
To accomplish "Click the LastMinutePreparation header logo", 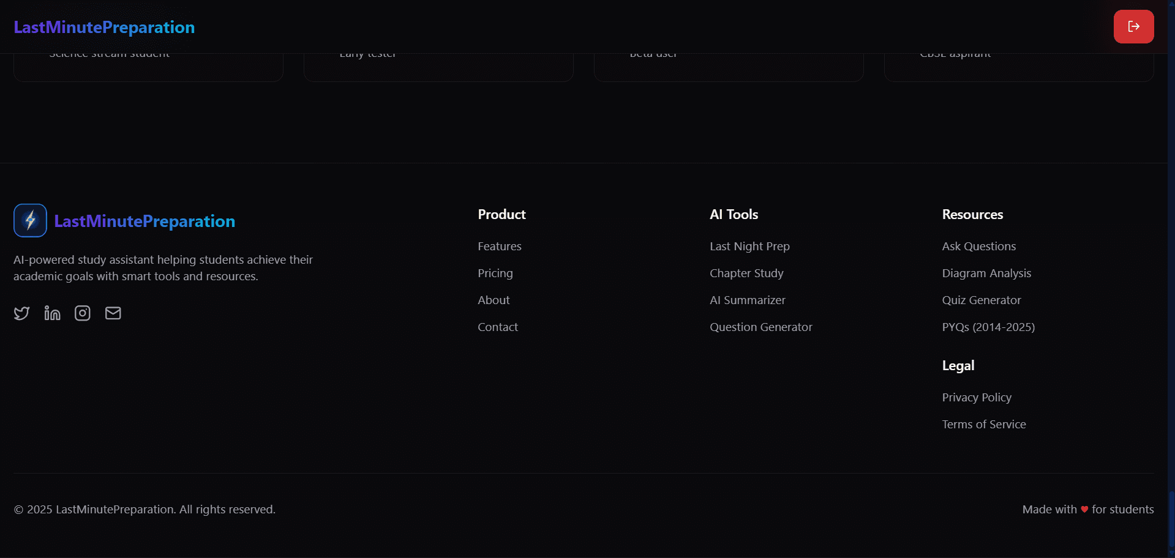I will [103, 26].
